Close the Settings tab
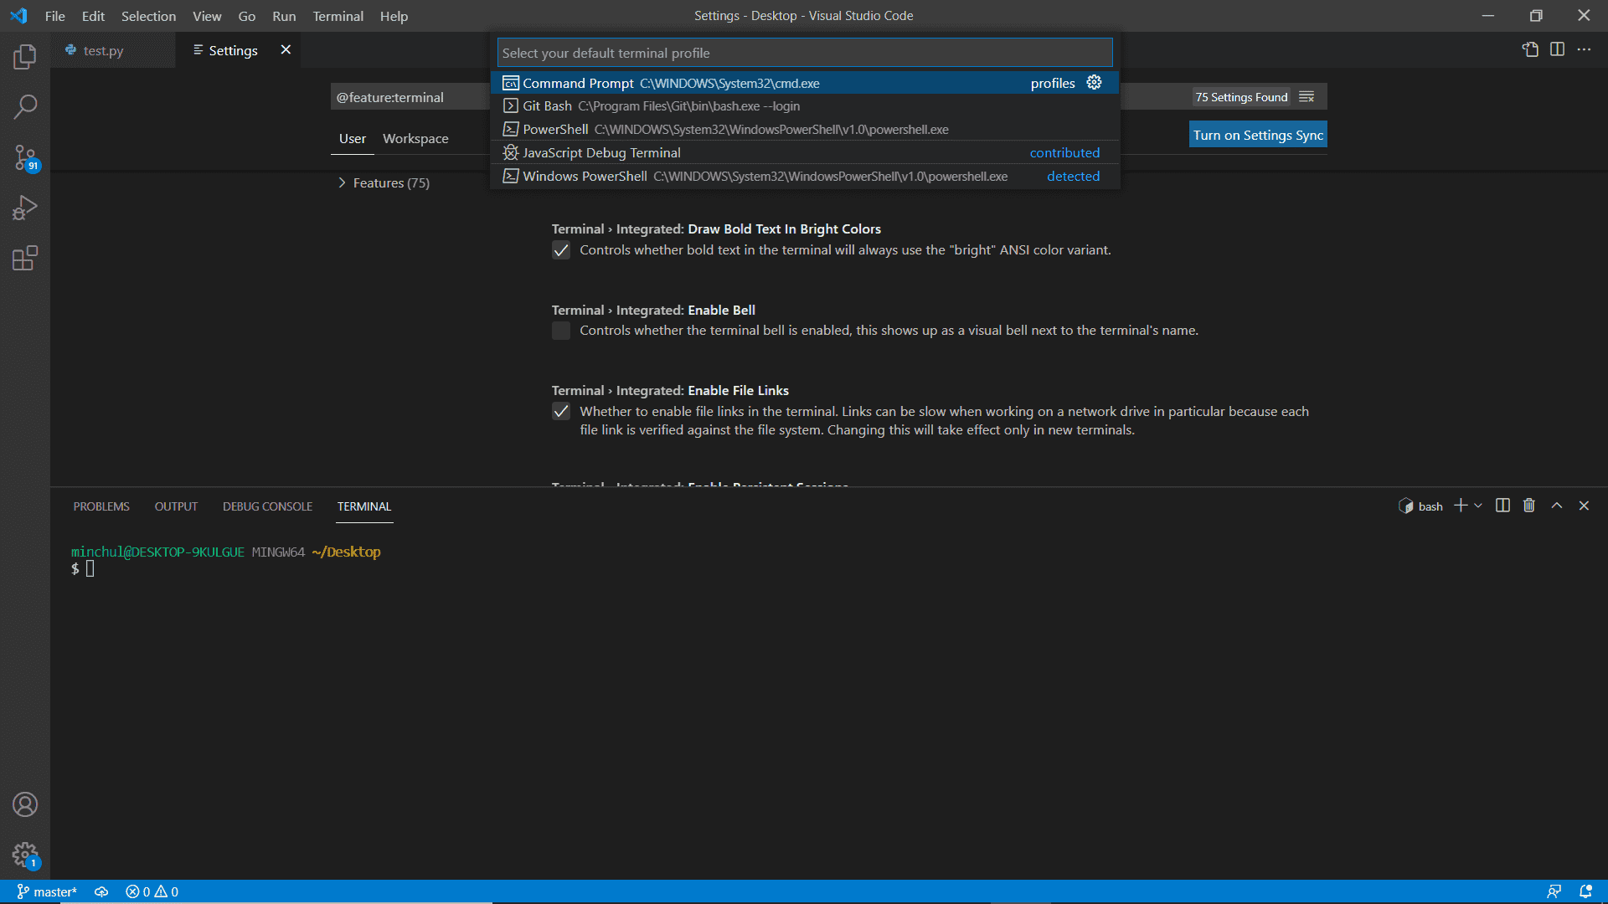Image resolution: width=1608 pixels, height=904 pixels. coord(286,49)
